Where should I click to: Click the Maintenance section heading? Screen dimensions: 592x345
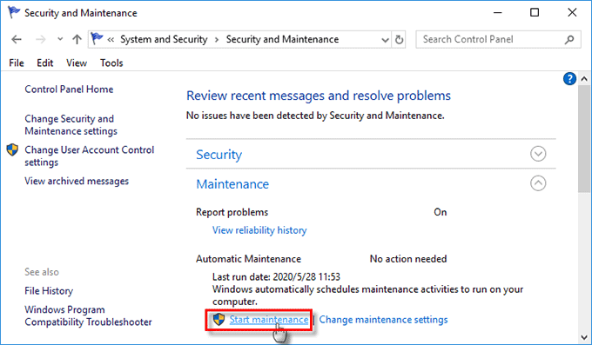[x=232, y=184]
